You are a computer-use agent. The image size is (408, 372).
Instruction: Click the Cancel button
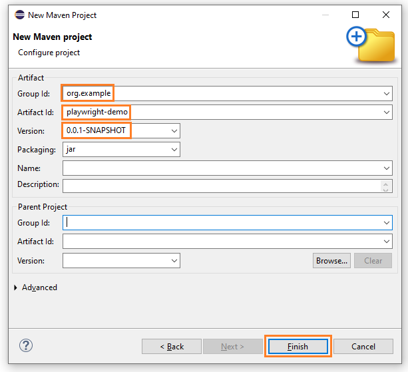pyautogui.click(x=363, y=346)
